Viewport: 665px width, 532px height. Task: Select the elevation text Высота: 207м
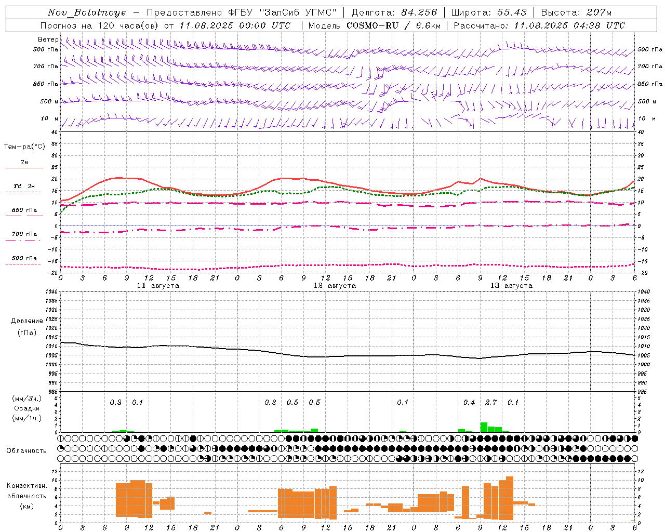point(576,12)
